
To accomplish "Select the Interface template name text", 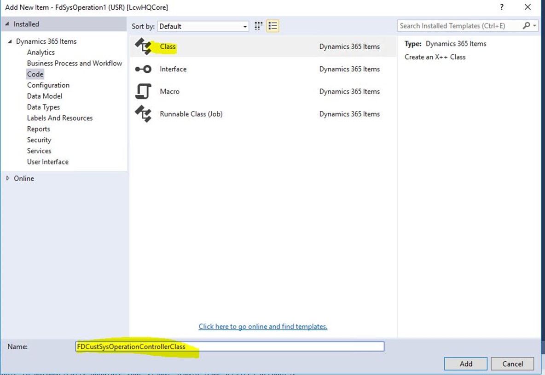I will click(173, 69).
